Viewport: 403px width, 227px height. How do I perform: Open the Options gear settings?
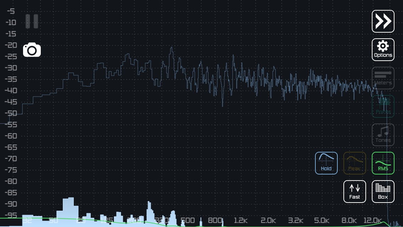click(x=383, y=50)
